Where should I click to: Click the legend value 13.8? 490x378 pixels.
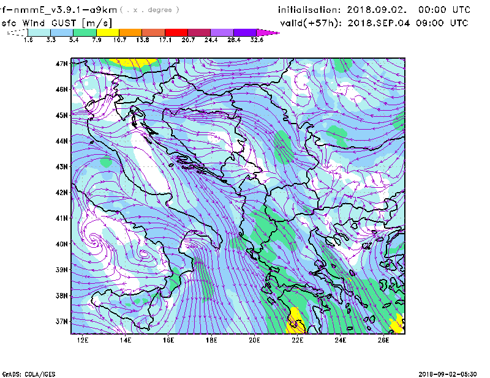(143, 40)
